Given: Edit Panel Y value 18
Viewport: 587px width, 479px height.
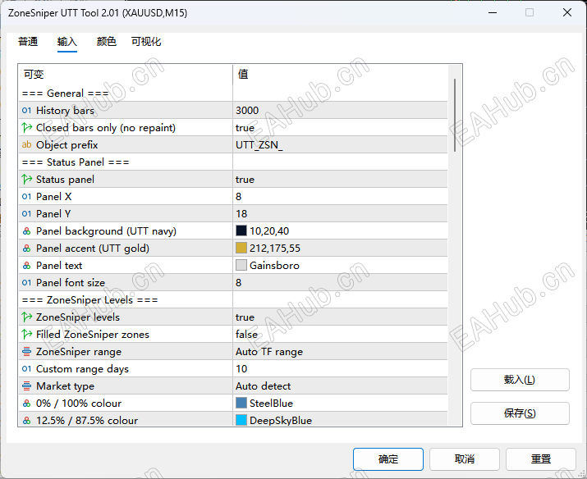Looking at the screenshot, I should point(340,213).
